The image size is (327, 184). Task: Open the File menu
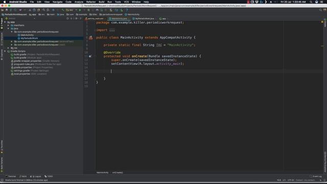32,2
